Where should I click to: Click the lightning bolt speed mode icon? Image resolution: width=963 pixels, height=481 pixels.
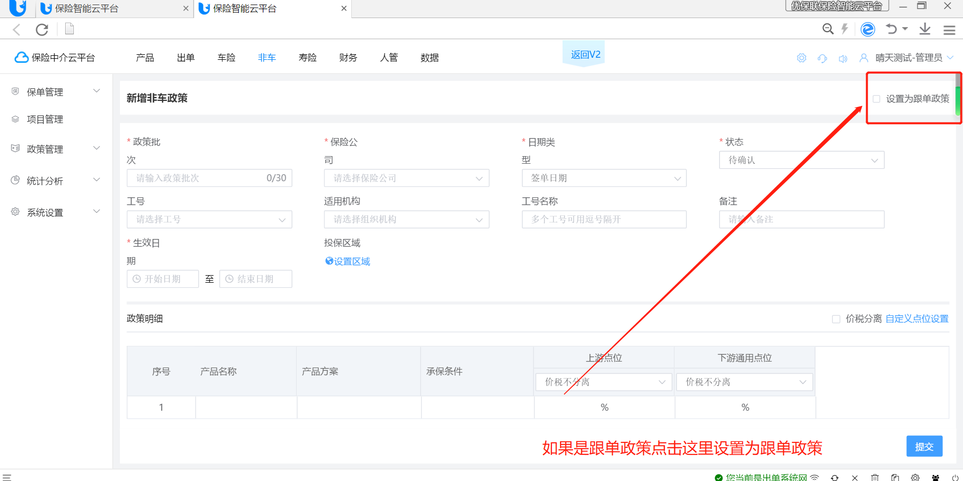[845, 29]
